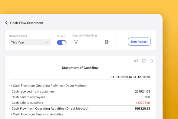Go back using the left chevron arrow
Screen dimensions: 178x119
click(6, 23)
